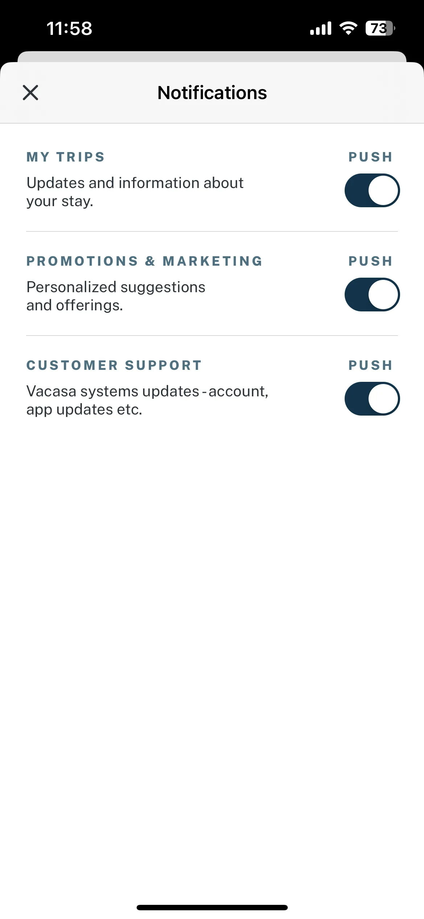This screenshot has width=424, height=919.
Task: Select the PROMOTIONS & MARKETING heading
Action: [x=144, y=261]
